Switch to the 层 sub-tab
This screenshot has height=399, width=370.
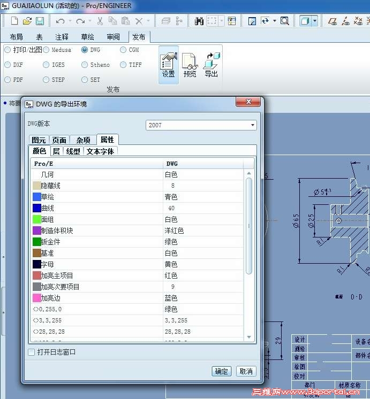(x=56, y=151)
